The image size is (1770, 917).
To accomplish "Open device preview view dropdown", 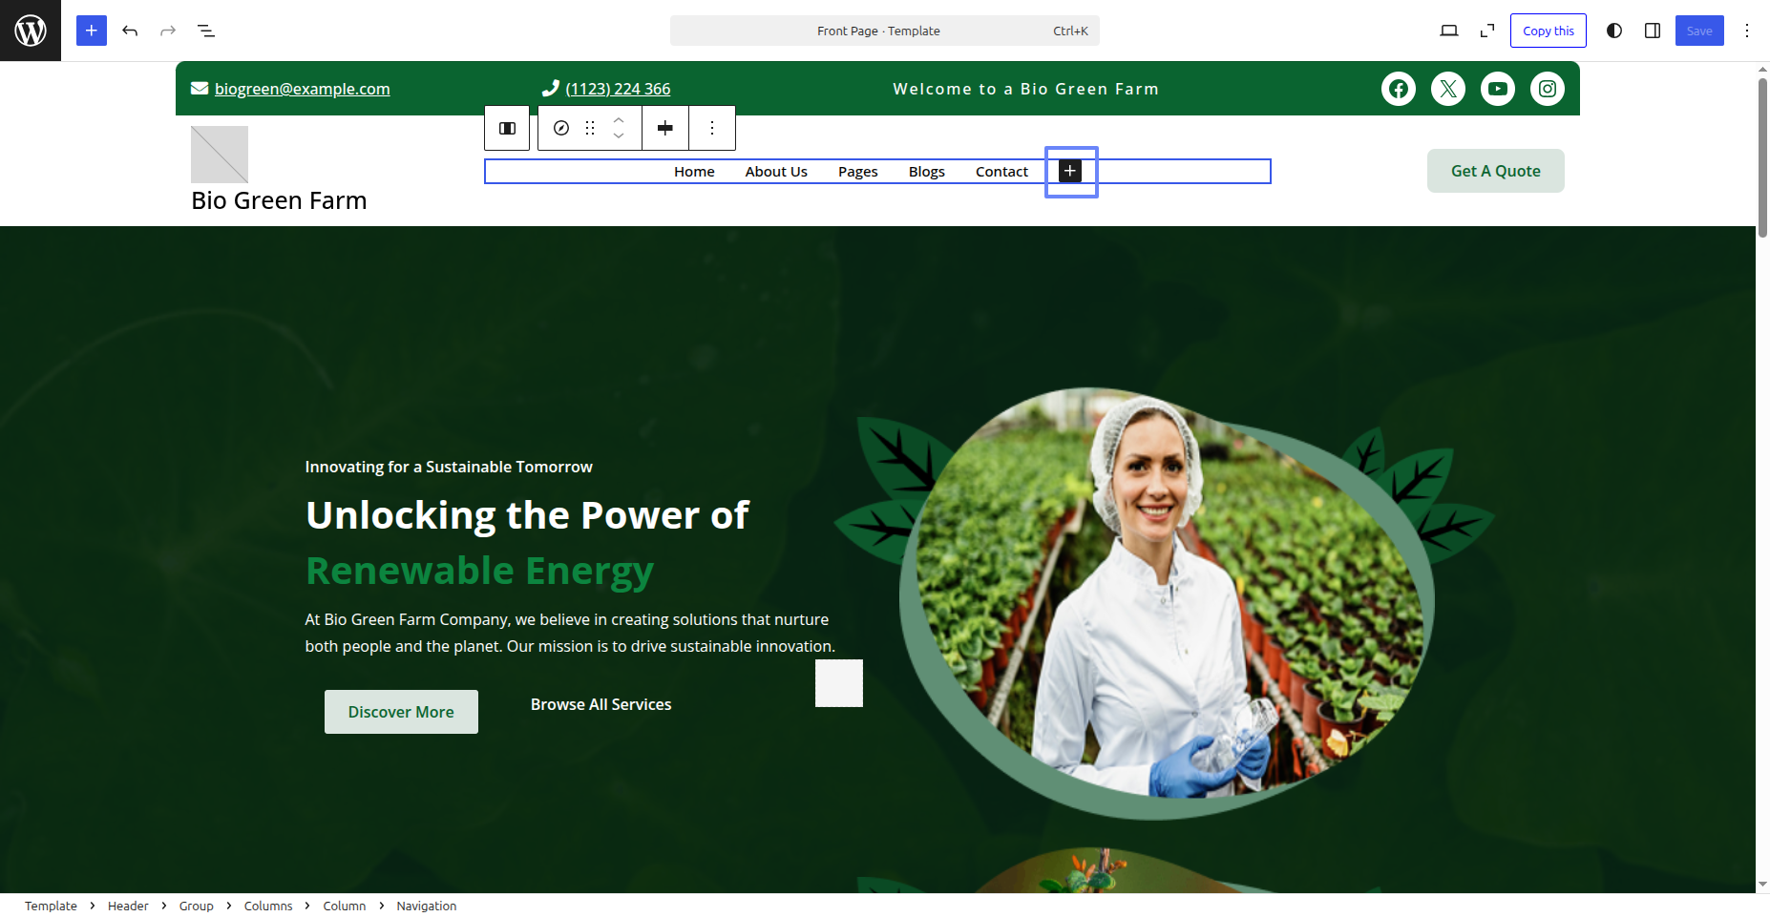I will click(1448, 31).
